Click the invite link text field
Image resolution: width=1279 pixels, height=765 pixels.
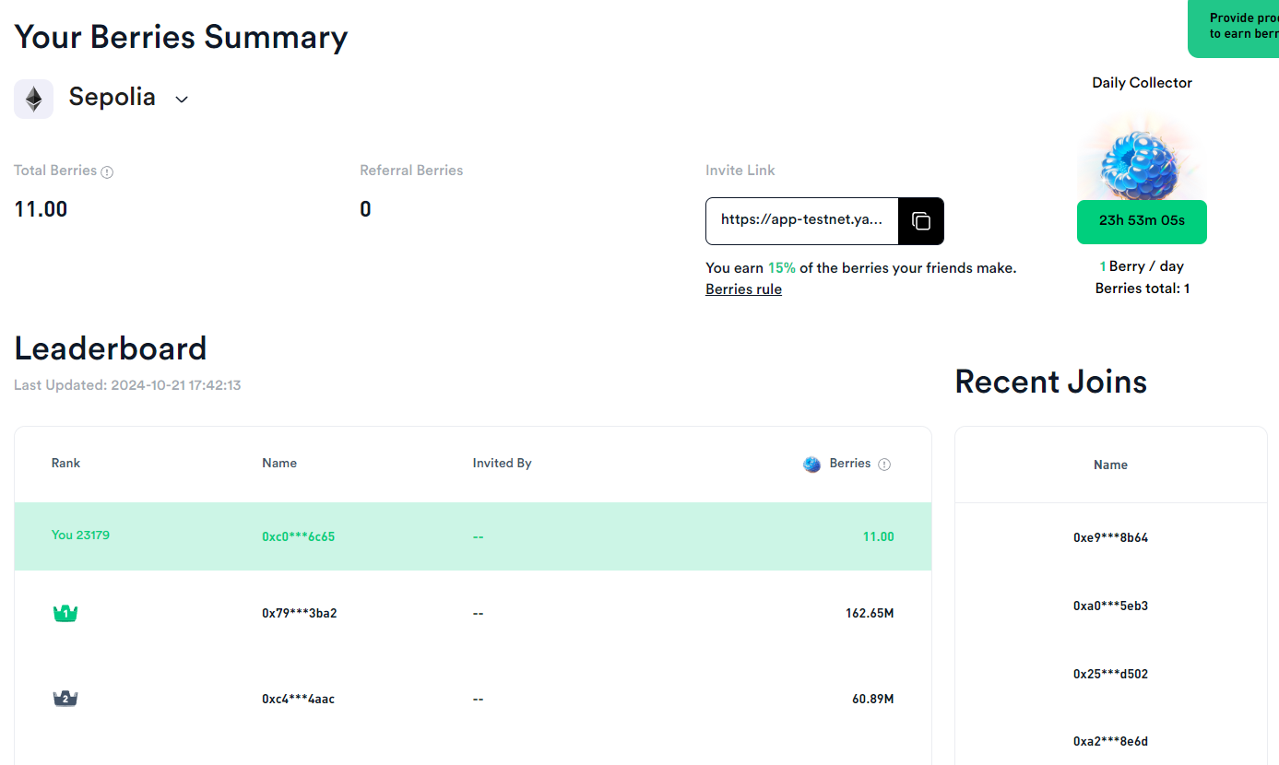point(801,221)
